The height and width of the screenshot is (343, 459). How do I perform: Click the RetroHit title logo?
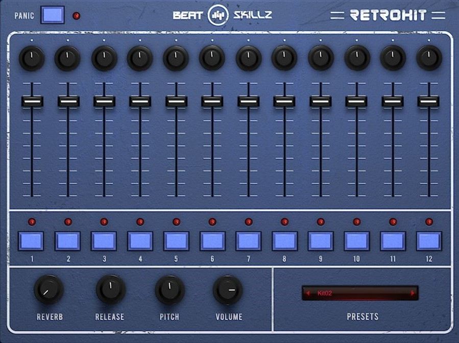click(x=388, y=15)
